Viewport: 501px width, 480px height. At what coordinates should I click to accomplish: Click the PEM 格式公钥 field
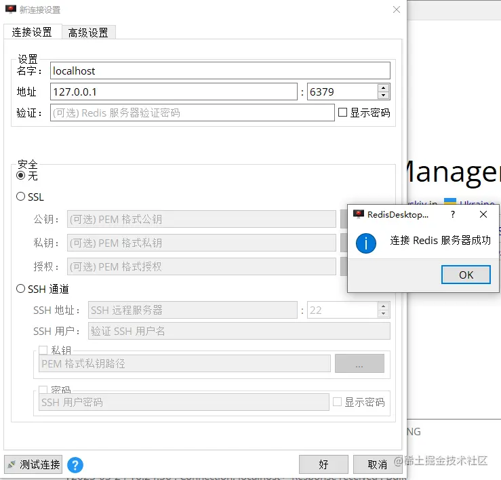[x=201, y=219]
